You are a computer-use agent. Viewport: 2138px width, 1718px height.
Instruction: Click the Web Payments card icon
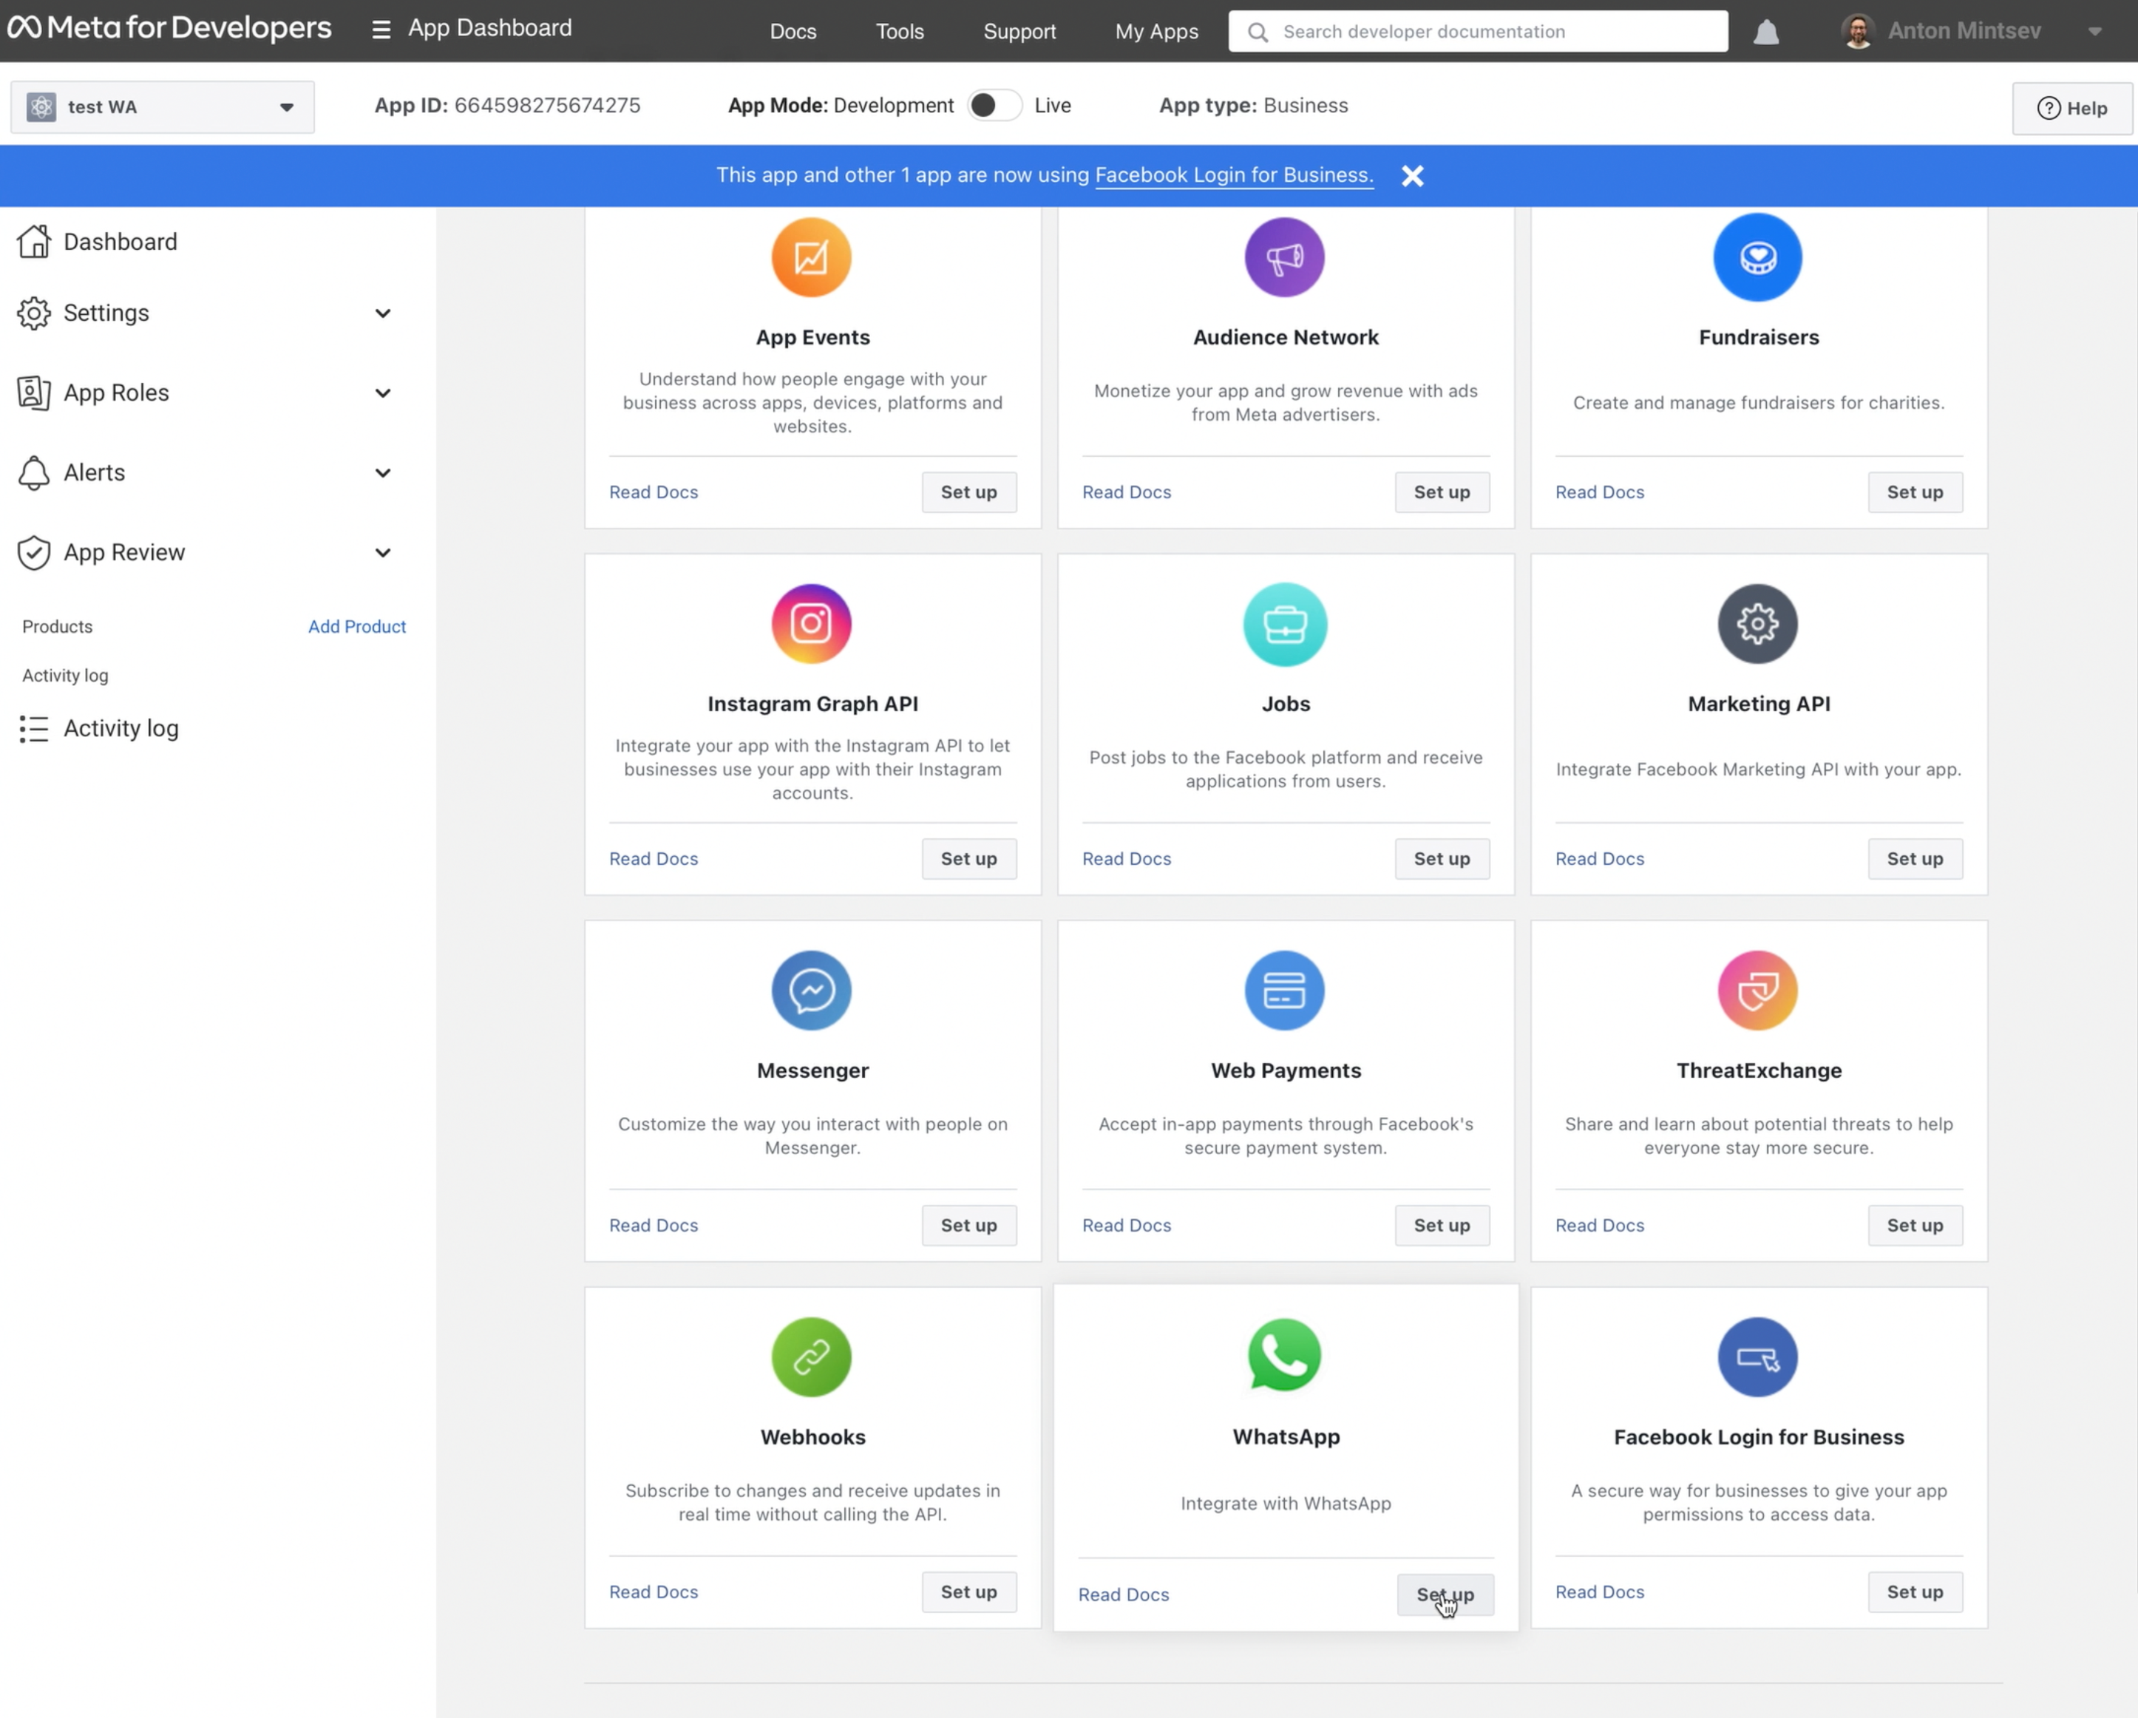click(x=1284, y=991)
